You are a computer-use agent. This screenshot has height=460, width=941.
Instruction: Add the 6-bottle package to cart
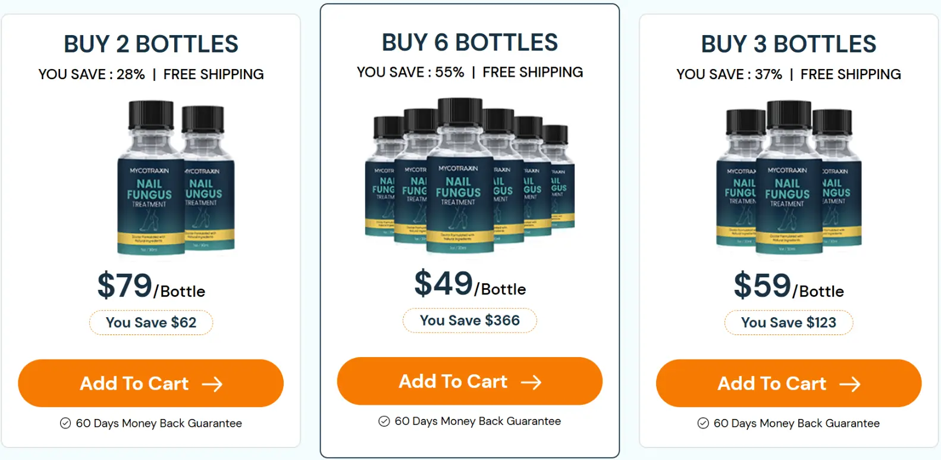click(x=470, y=381)
